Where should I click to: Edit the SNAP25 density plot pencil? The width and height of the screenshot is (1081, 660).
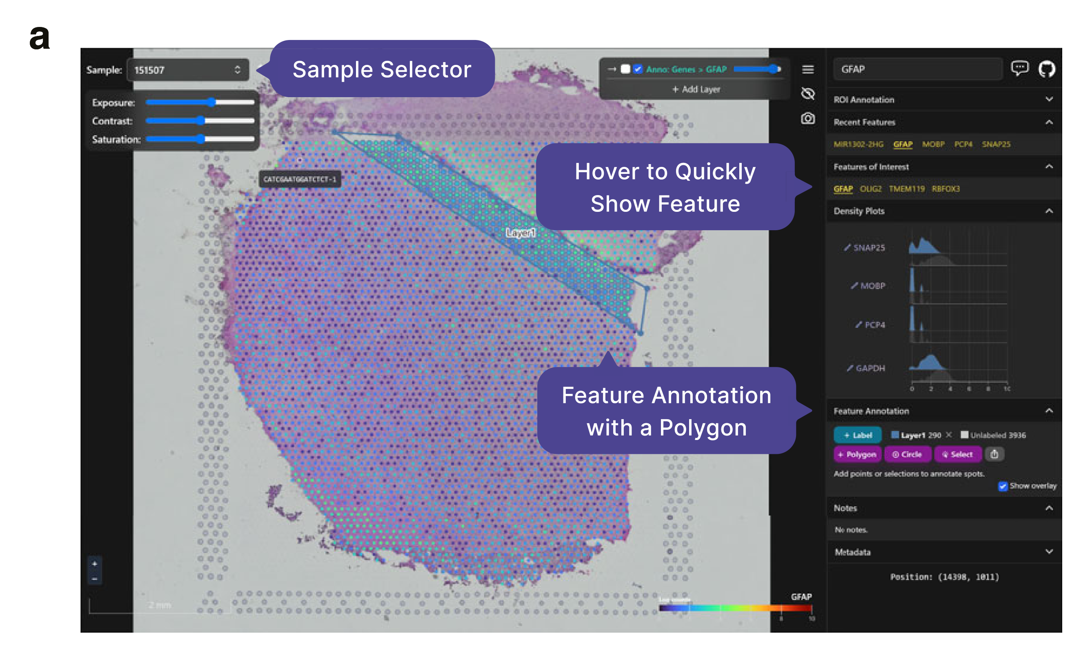(x=847, y=248)
